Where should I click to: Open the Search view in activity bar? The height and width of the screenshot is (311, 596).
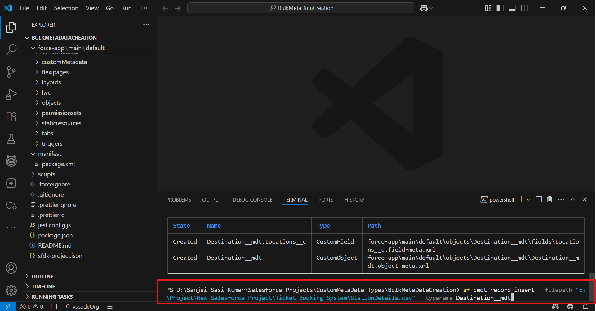tap(11, 49)
